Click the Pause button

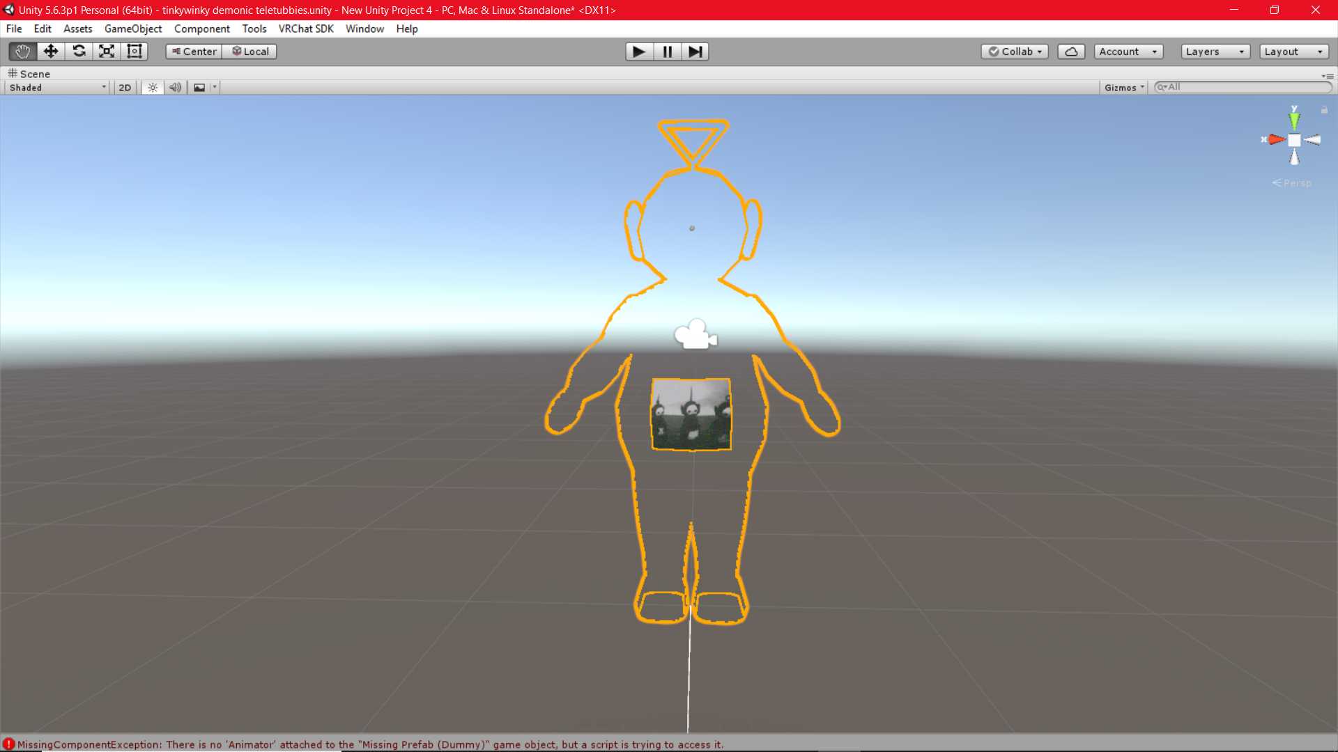coord(667,52)
